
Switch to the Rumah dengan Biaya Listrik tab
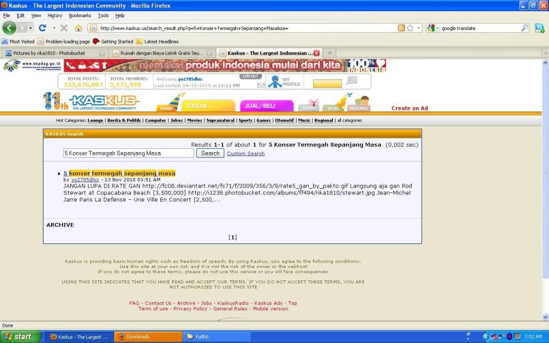coord(161,53)
